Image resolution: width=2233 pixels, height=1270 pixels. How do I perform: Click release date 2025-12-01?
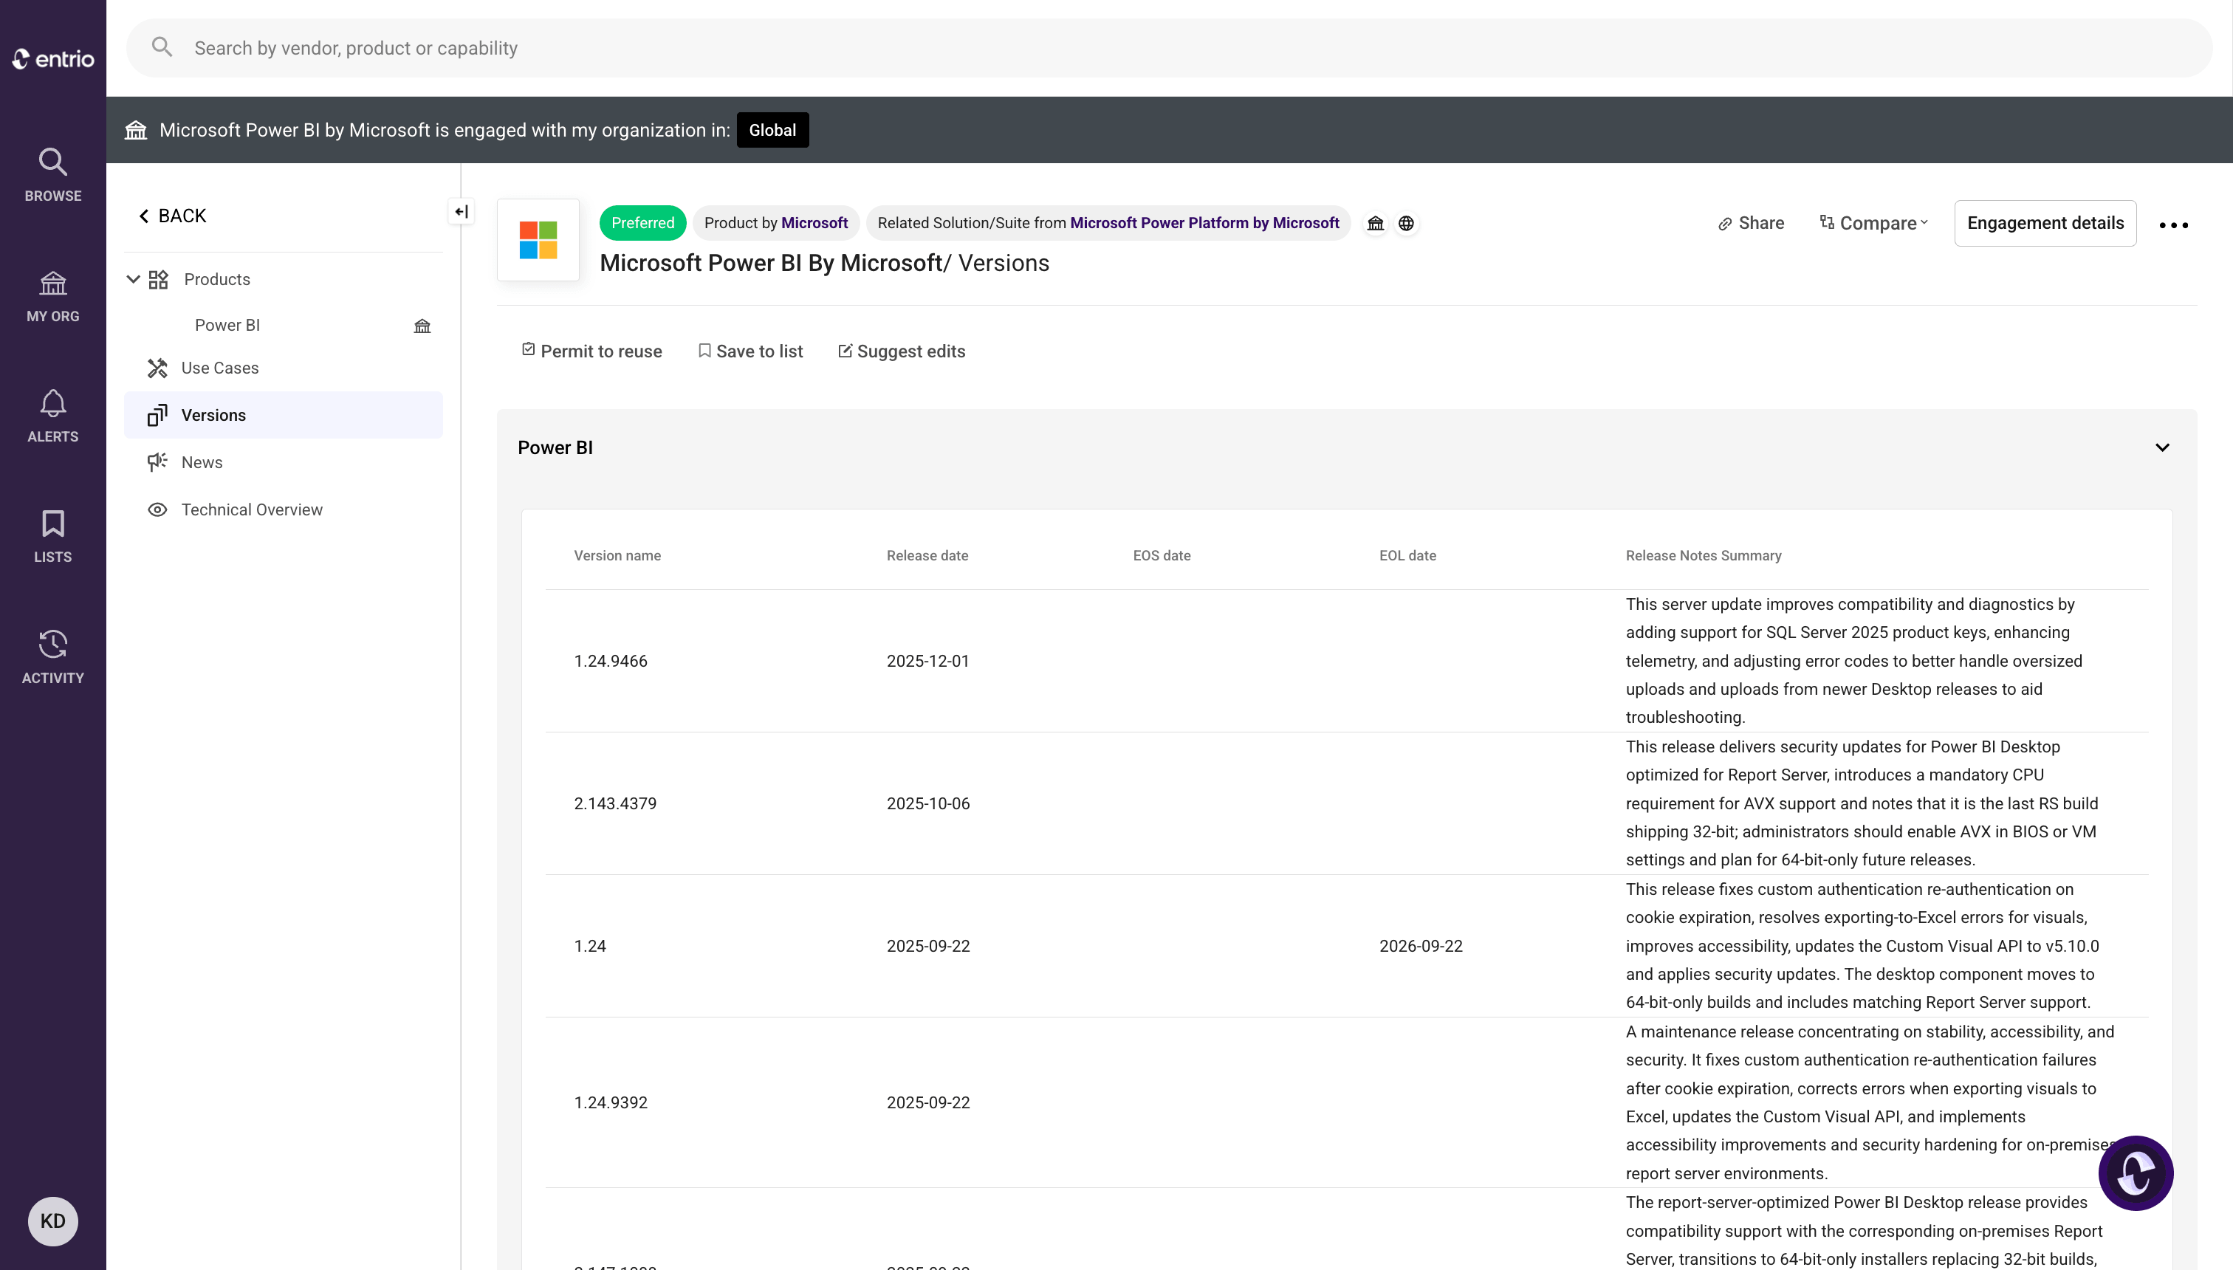tap(928, 661)
